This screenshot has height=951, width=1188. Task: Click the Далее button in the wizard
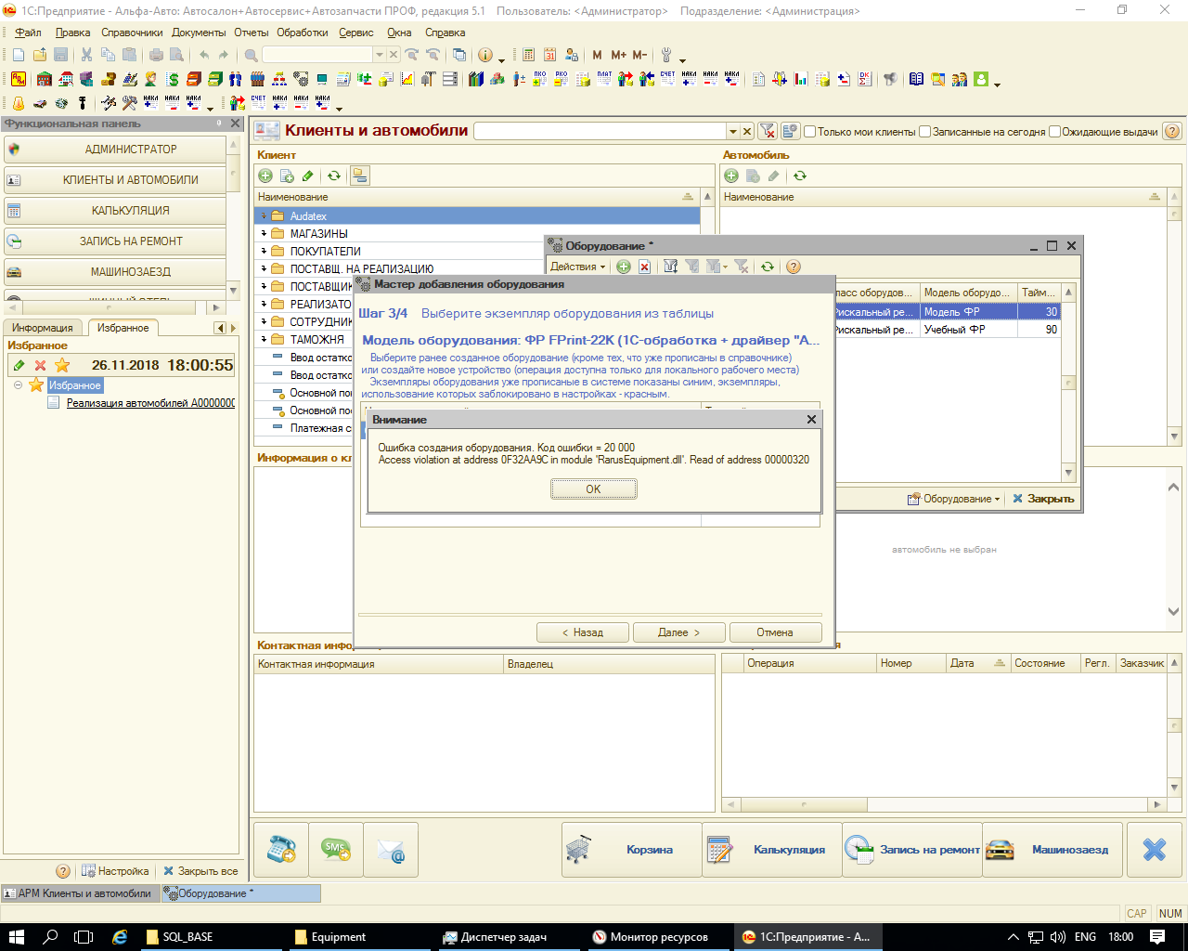pyautogui.click(x=678, y=632)
